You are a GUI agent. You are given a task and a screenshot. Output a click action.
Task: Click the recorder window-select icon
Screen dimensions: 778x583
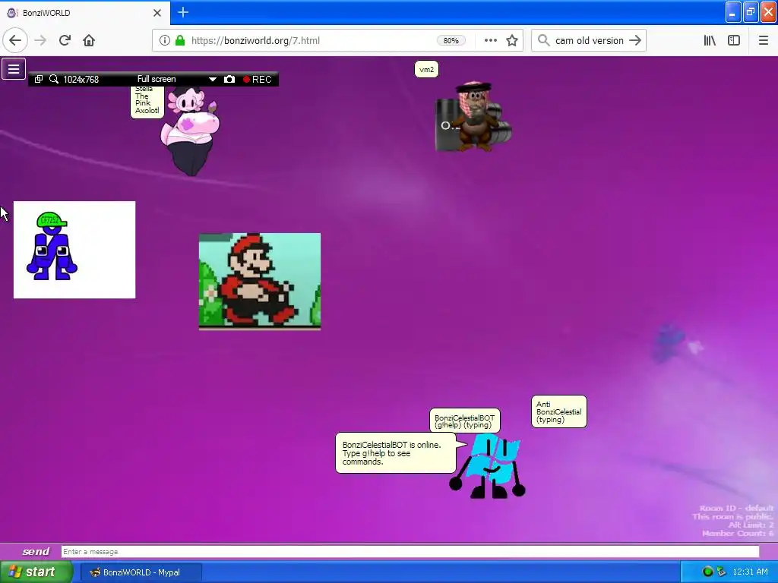coord(39,79)
